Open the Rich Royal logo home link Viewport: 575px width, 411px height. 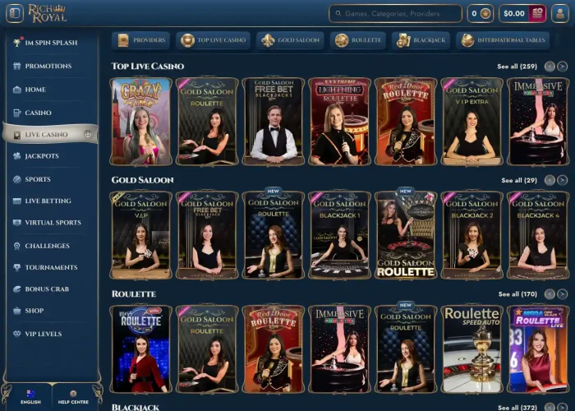(48, 14)
